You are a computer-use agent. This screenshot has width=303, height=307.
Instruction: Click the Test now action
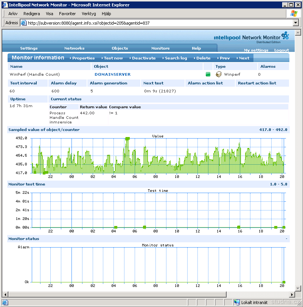113,58
